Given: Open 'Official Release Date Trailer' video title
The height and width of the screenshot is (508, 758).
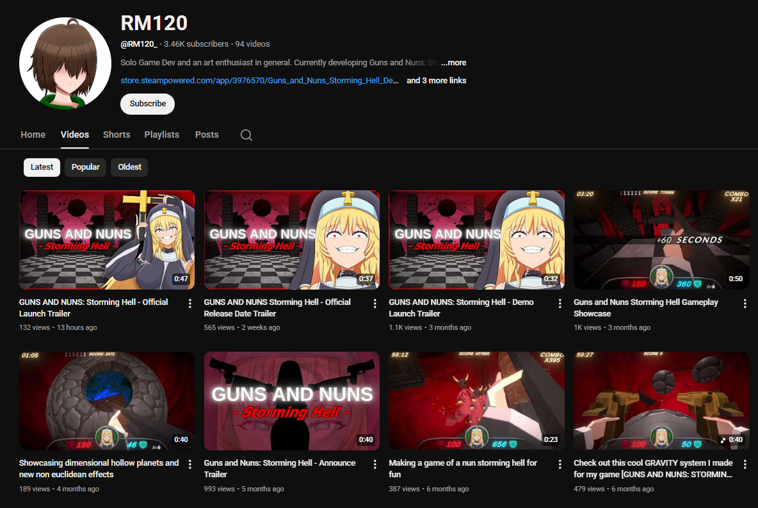Looking at the screenshot, I should pos(277,307).
